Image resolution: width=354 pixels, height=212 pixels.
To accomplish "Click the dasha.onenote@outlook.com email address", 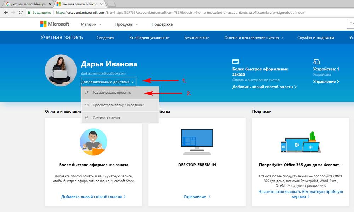I will [x=103, y=73].
